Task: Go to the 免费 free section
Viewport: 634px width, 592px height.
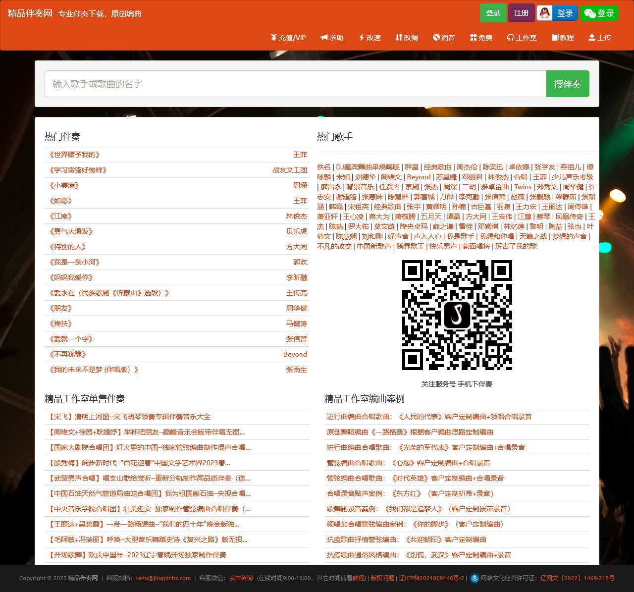Action: coord(481,38)
